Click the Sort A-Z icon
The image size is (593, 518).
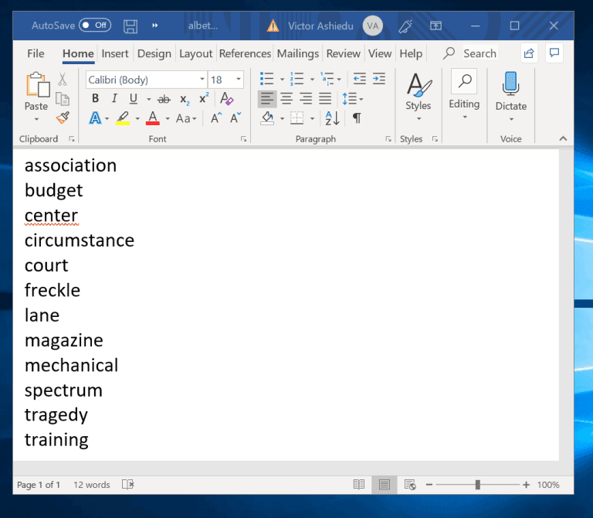pos(332,118)
